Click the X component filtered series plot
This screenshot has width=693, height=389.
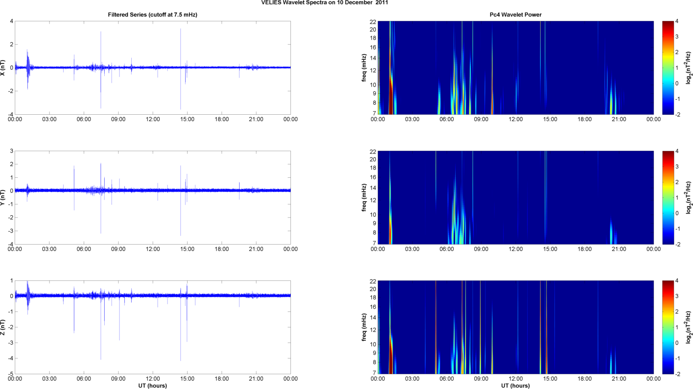[x=152, y=68]
